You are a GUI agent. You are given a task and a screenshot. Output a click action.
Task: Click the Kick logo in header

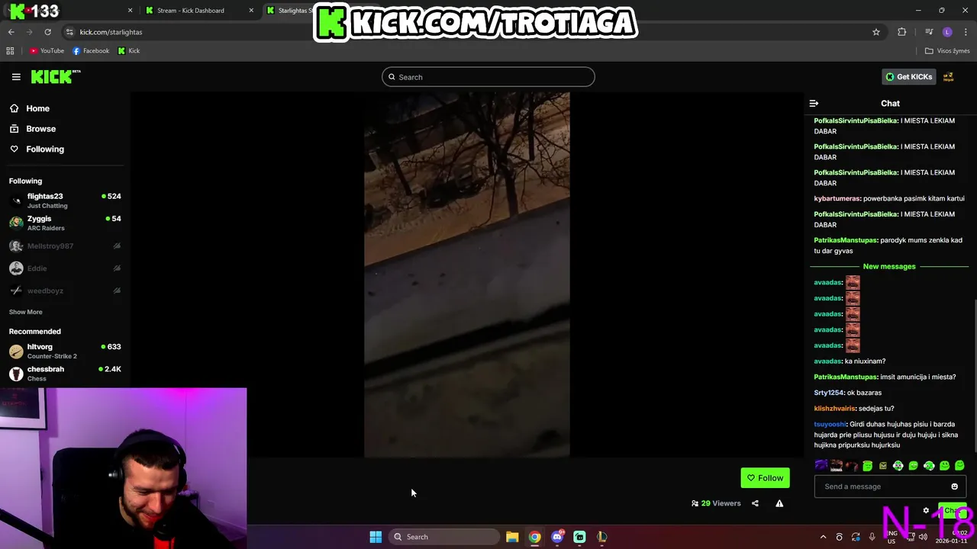pyautogui.click(x=56, y=76)
